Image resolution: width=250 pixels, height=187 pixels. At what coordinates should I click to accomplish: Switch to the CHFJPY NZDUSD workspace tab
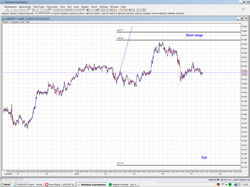coord(159,14)
